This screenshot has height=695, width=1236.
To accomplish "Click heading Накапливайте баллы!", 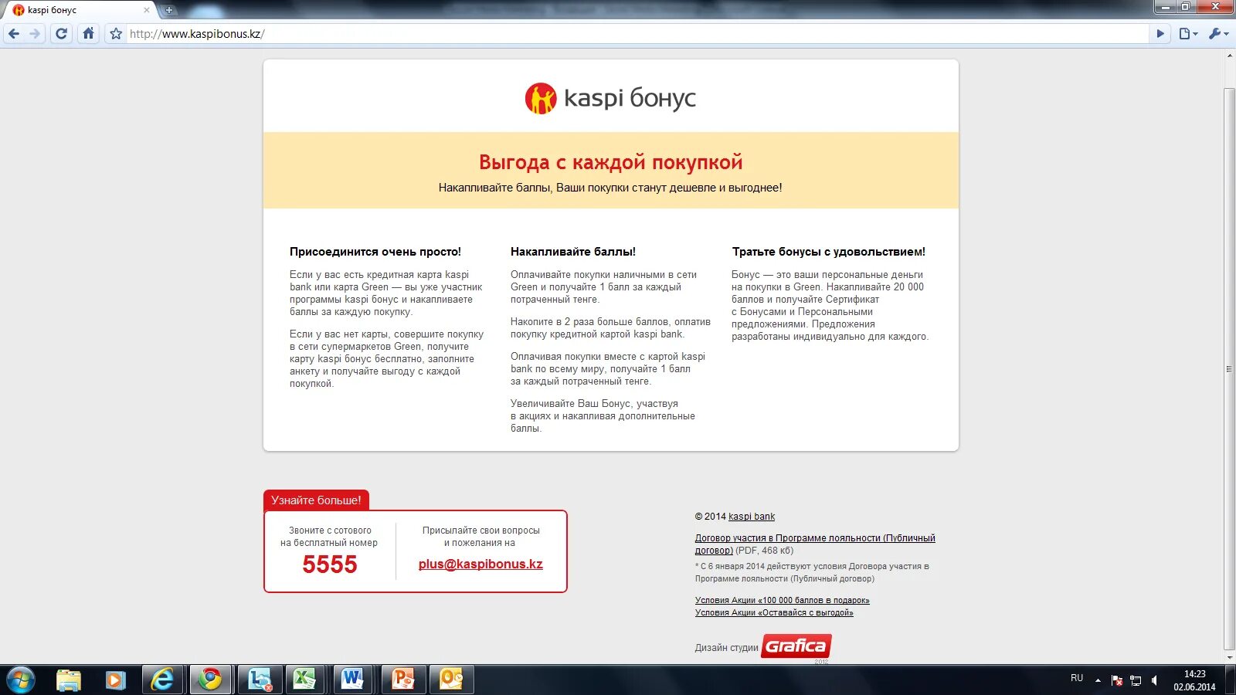I will pos(573,252).
